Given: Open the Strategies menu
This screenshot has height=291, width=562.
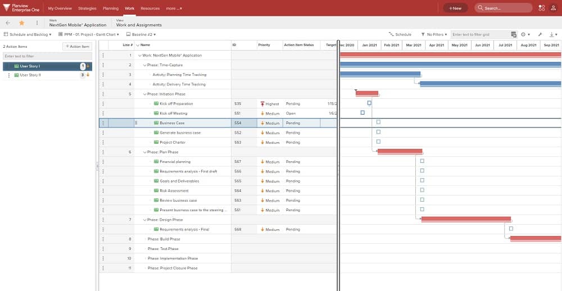Looking at the screenshot, I should coord(87,8).
